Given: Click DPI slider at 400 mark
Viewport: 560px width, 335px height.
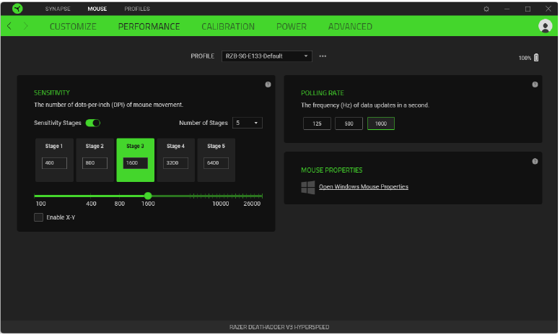Looking at the screenshot, I should [91, 196].
